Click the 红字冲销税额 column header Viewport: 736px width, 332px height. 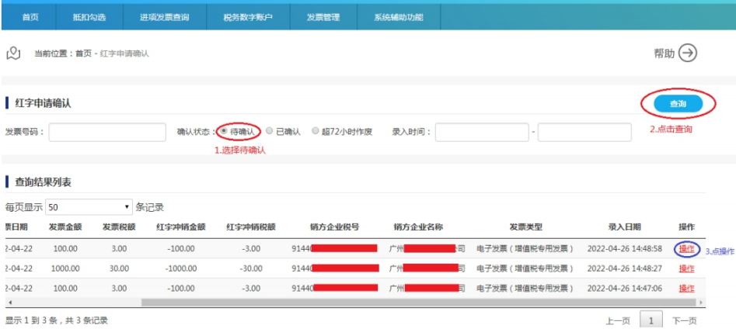(x=251, y=227)
